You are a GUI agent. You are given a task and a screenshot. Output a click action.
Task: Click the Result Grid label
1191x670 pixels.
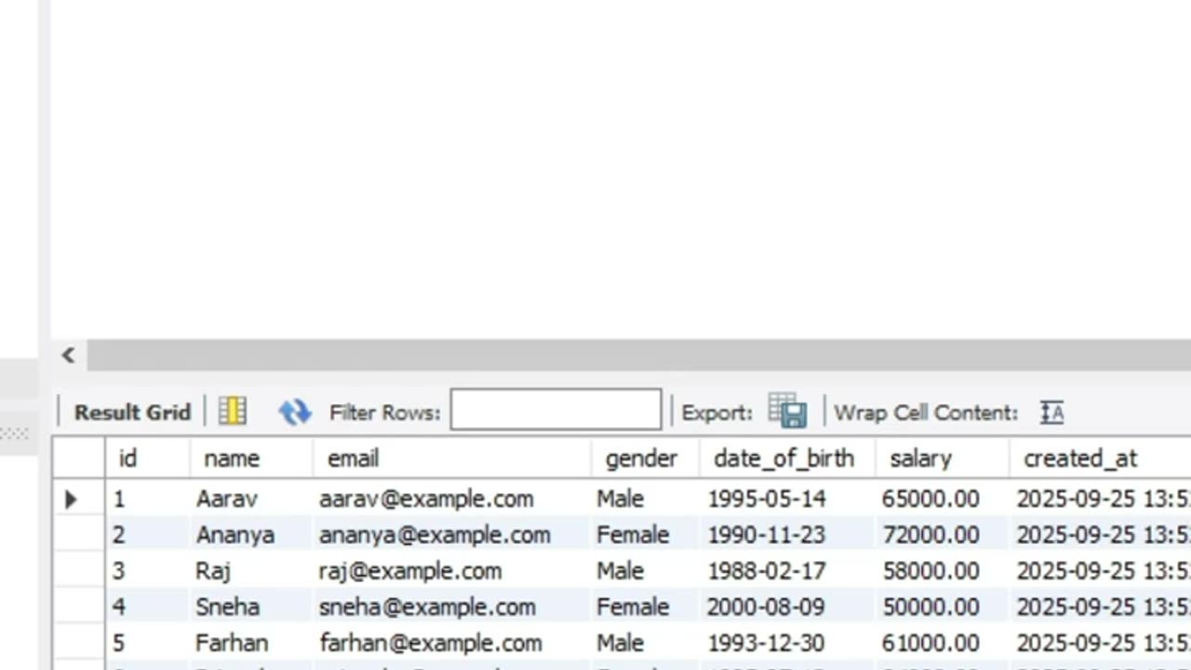pos(132,412)
